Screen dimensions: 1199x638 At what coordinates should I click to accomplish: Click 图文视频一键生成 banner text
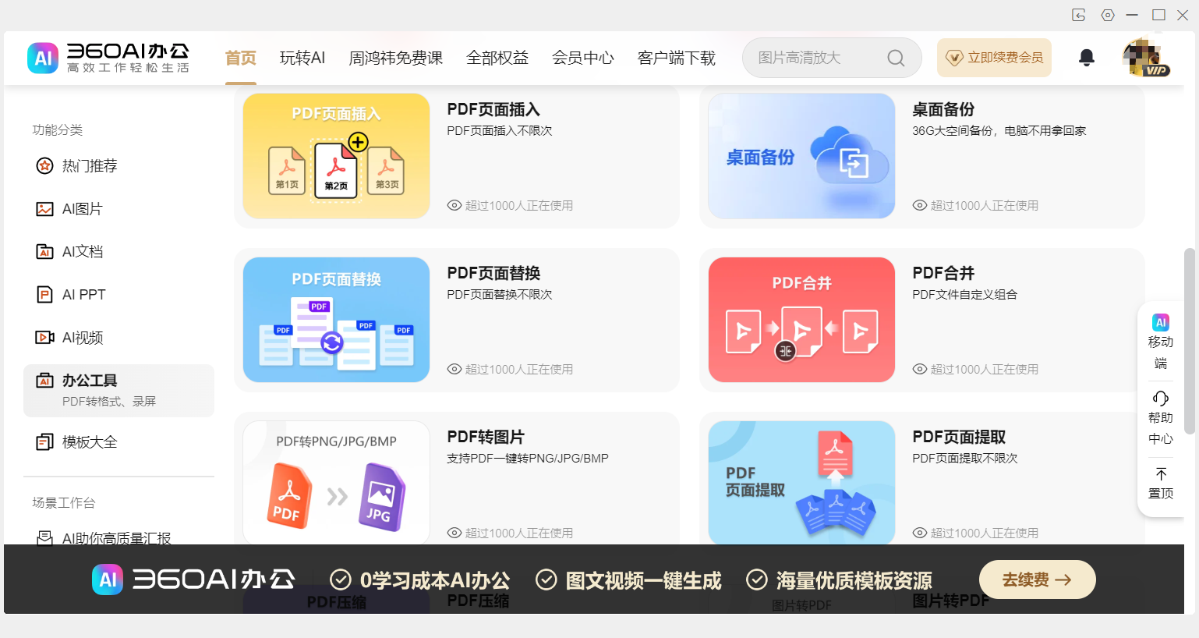coord(643,580)
